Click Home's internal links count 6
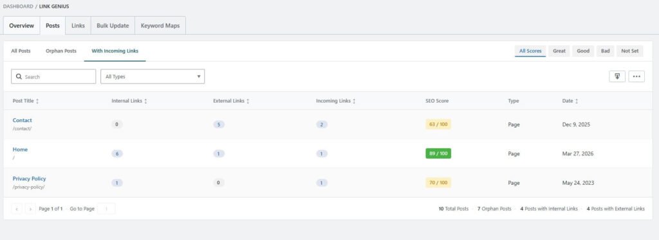 [x=117, y=154]
